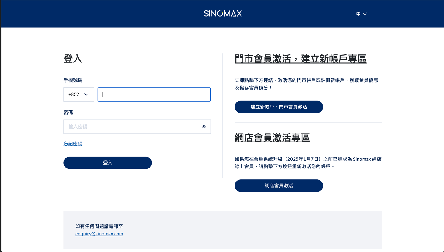Click the SINOMAX logo in header

[222, 14]
